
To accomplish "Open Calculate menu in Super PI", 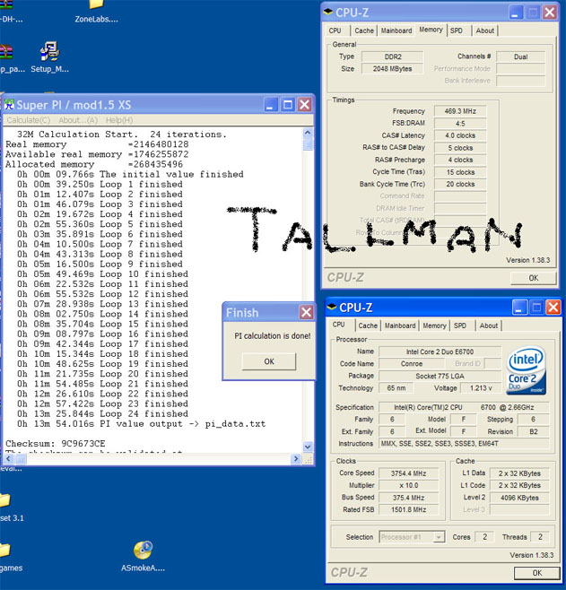I will point(29,120).
